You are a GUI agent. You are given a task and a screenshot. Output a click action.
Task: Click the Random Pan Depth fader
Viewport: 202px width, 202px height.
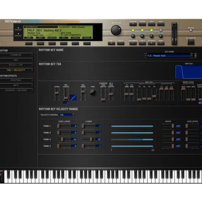click(x=103, y=99)
